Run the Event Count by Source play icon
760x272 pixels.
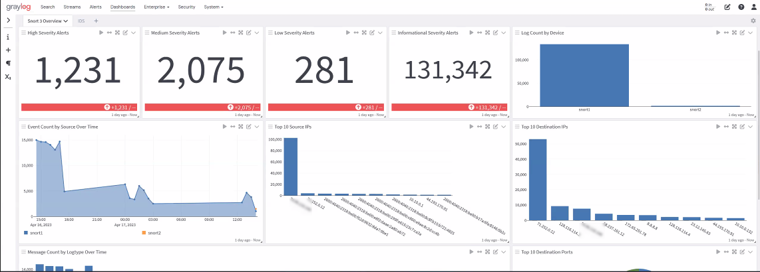[224, 126]
